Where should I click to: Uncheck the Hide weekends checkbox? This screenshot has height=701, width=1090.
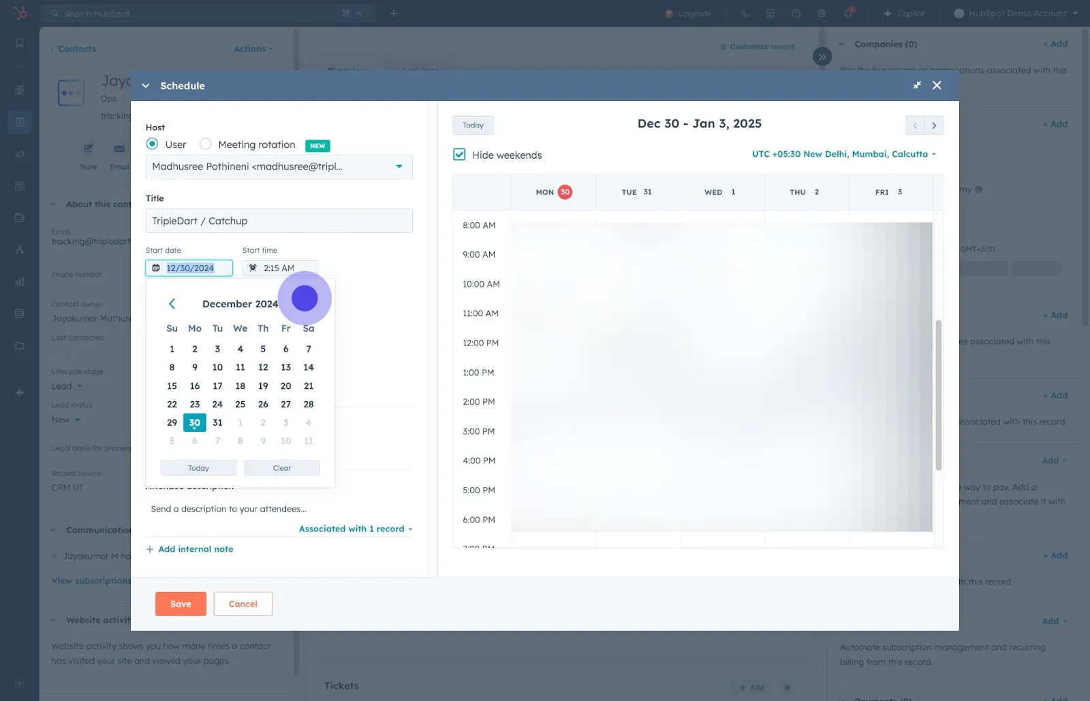click(459, 155)
